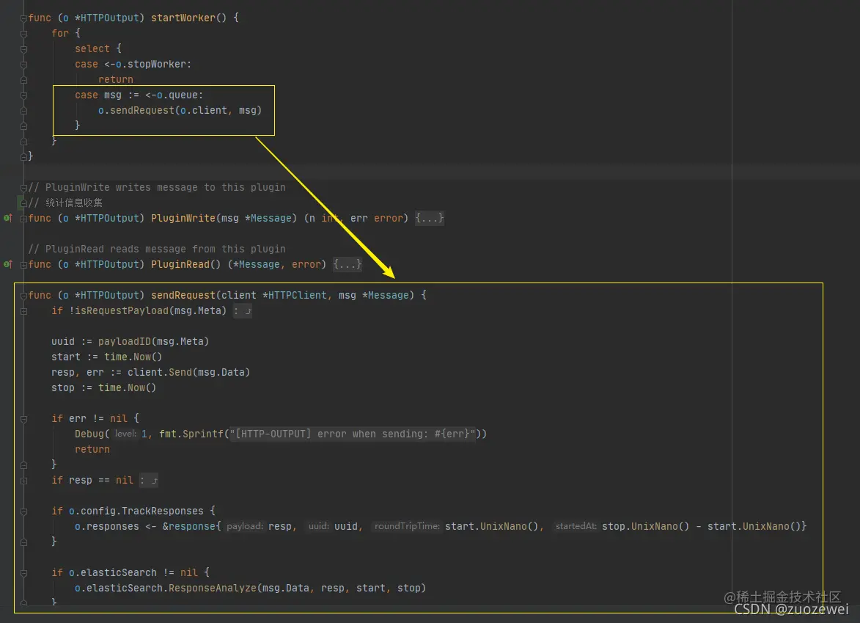Image resolution: width=860 pixels, height=623 pixels.
Task: Collapse the sendRequest function fold marker
Action: click(23, 295)
